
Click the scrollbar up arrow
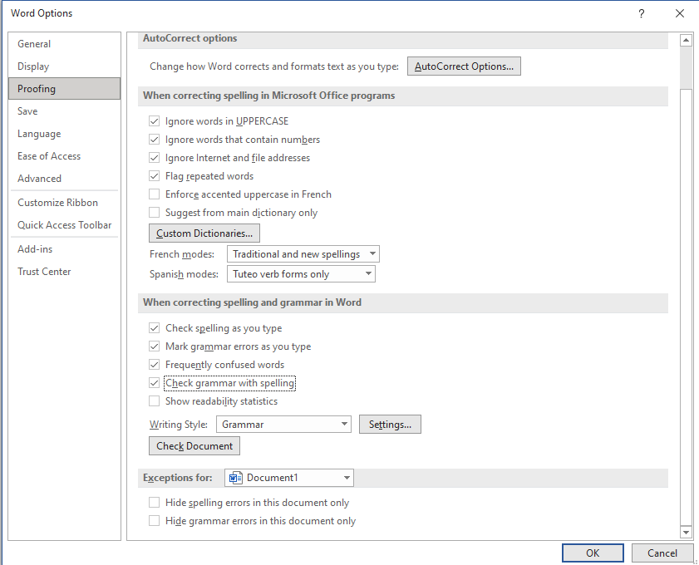[686, 40]
